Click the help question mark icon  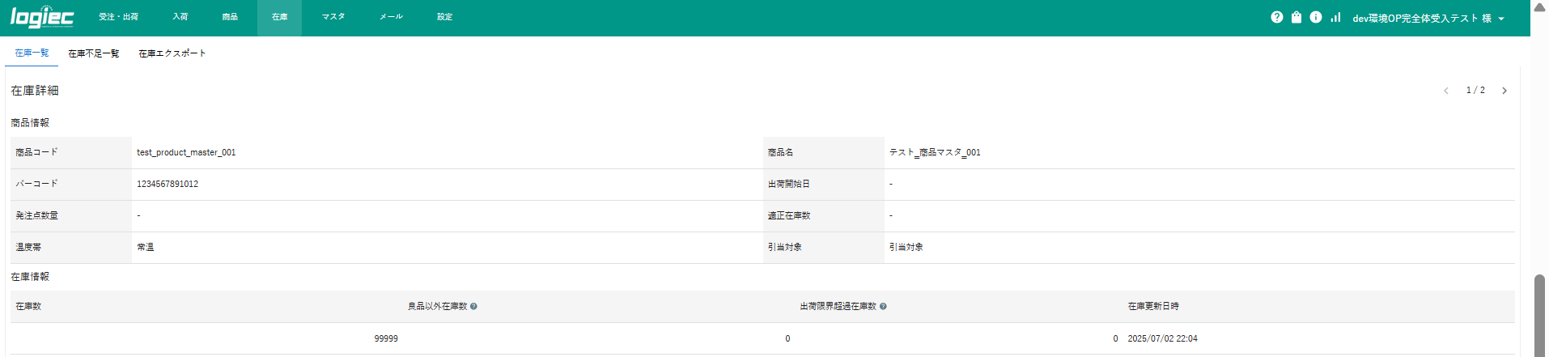(1276, 17)
